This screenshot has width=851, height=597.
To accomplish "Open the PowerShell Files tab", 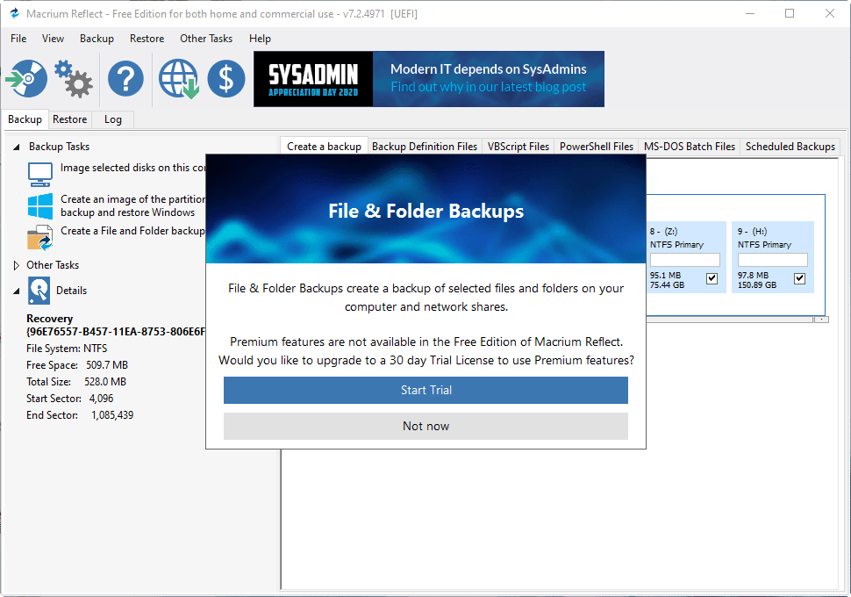I will (x=597, y=147).
